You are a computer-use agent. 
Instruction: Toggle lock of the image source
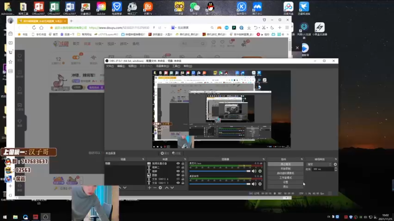point(183,175)
